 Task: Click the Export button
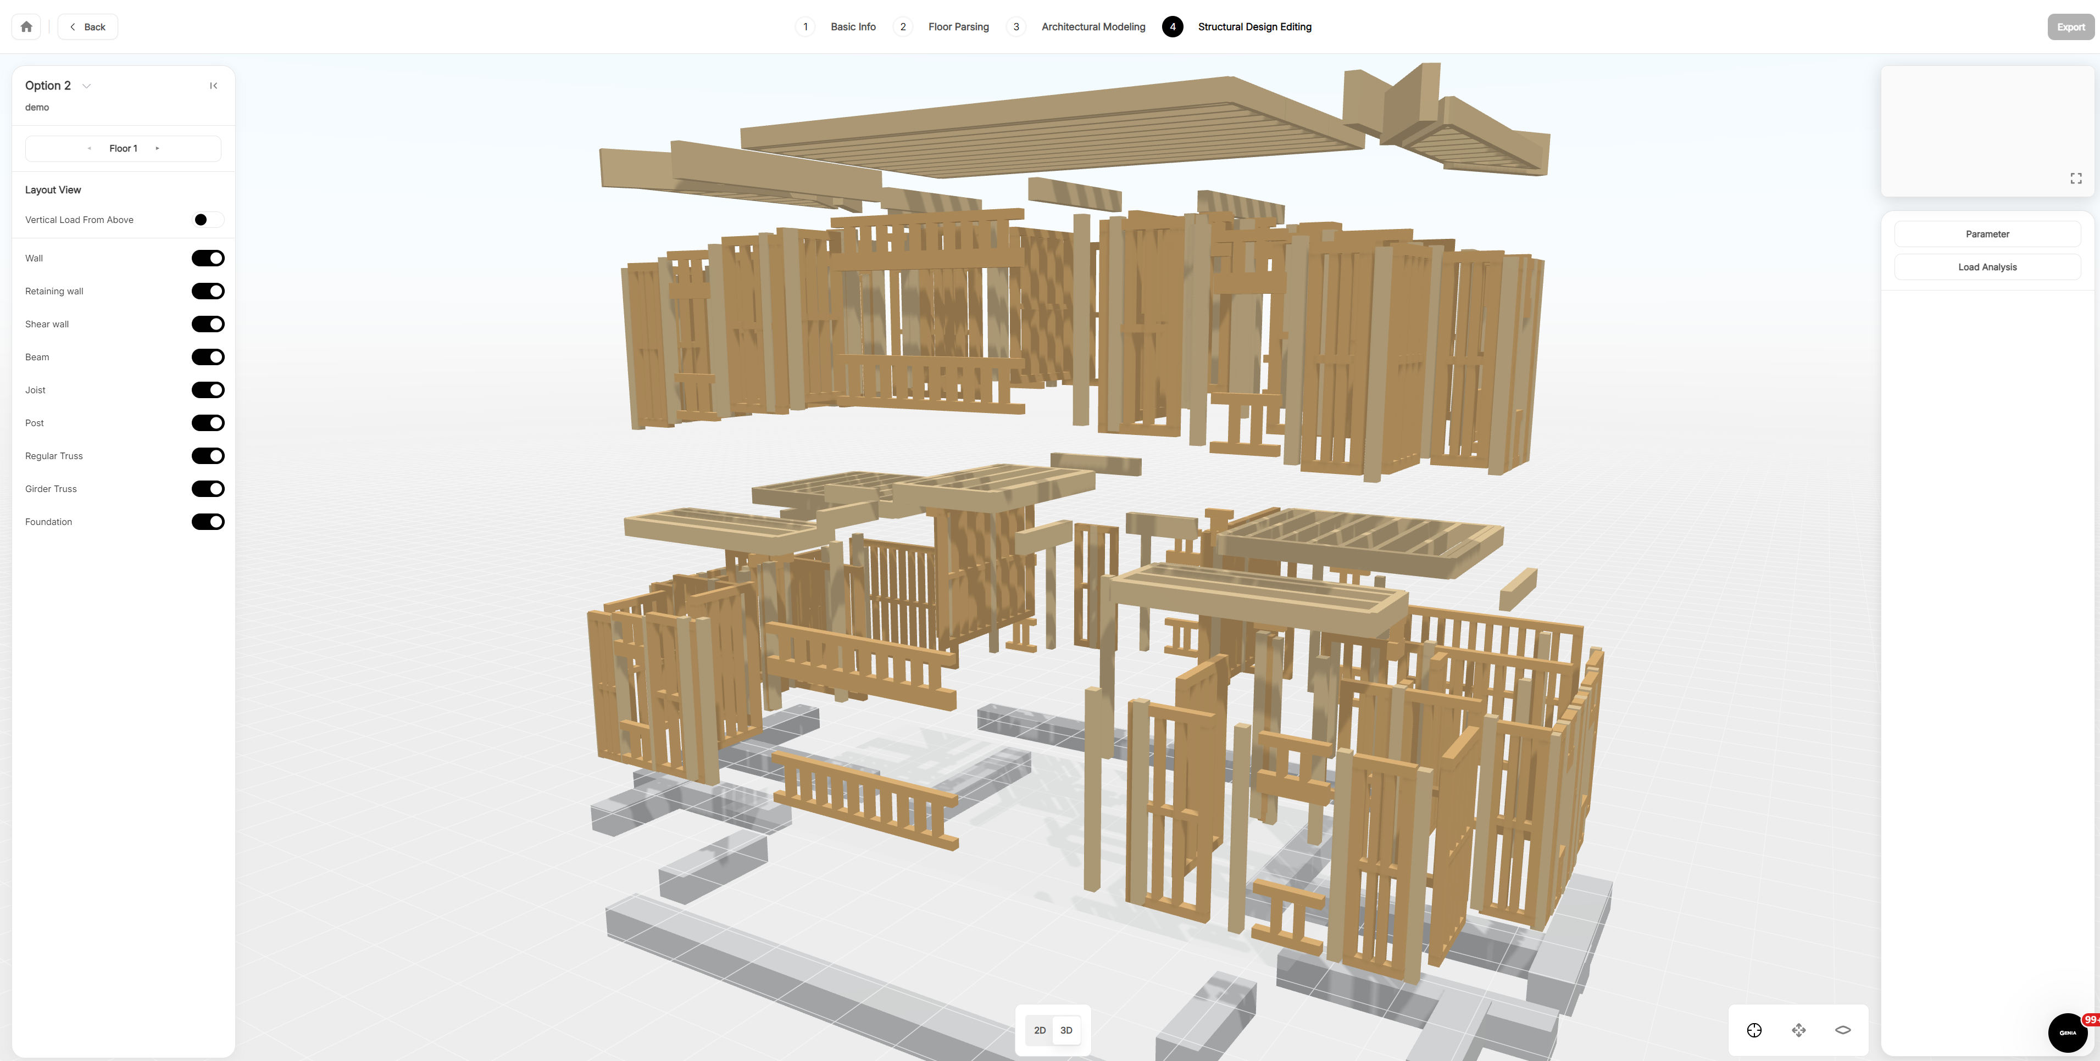pyautogui.click(x=2070, y=27)
